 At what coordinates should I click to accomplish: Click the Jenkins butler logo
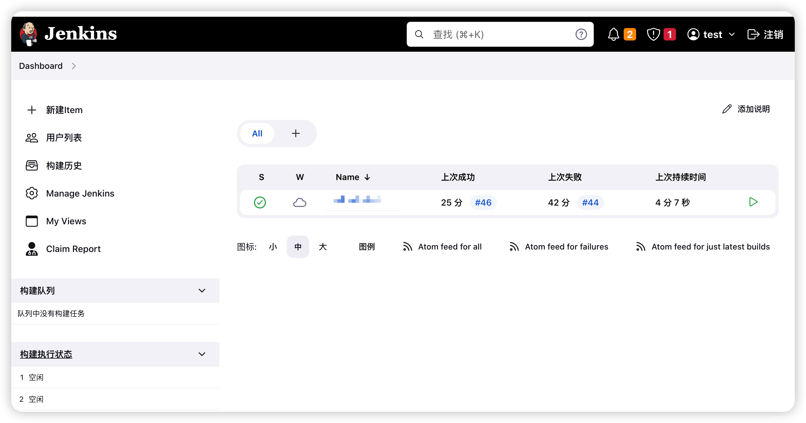[28, 34]
